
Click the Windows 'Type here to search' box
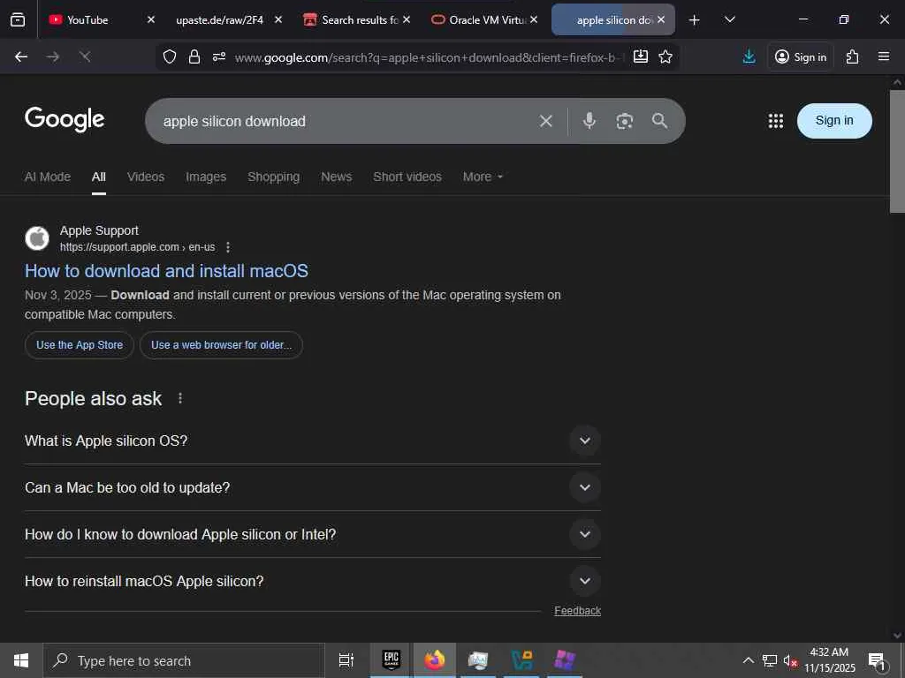coord(184,660)
